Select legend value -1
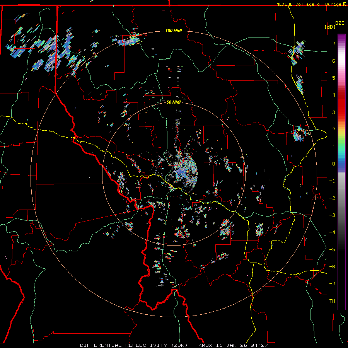The image size is (348, 348). (x=332, y=181)
